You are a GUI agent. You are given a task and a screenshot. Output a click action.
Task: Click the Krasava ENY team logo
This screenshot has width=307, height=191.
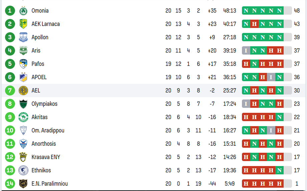tap(23, 157)
